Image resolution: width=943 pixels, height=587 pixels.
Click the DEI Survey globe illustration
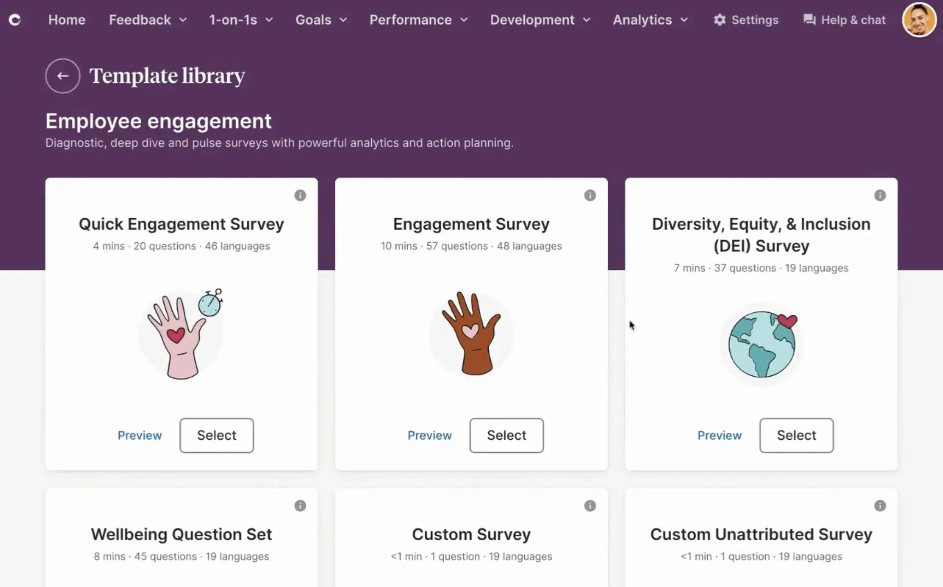(762, 344)
